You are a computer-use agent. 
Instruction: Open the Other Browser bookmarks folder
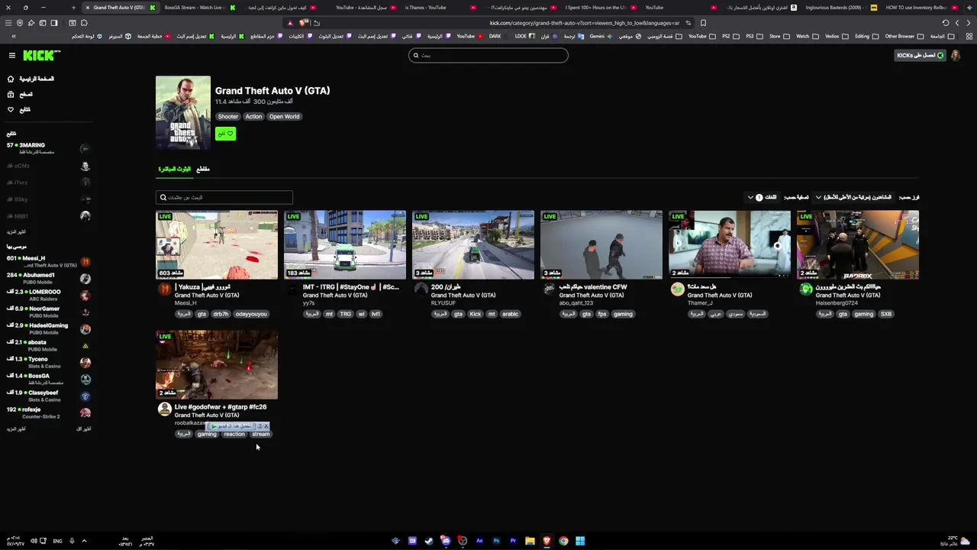(904, 36)
